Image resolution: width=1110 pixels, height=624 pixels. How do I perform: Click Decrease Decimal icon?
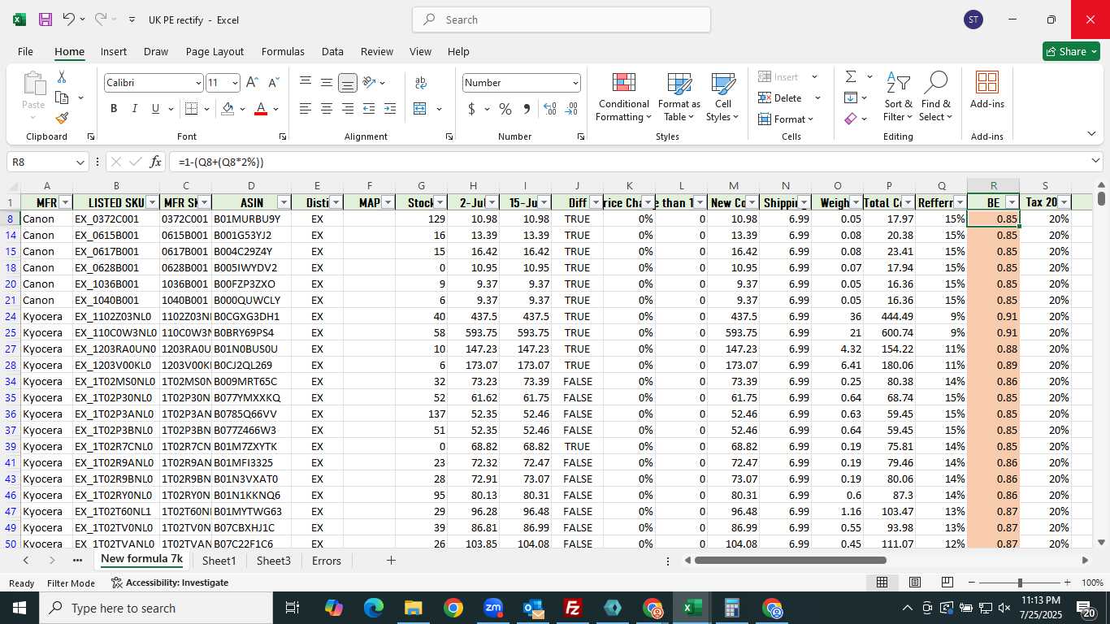point(571,109)
